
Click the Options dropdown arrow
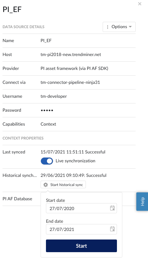(x=130, y=27)
